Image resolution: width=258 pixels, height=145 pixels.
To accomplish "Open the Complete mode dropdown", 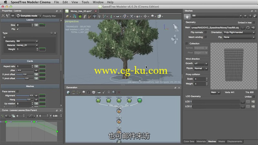I will click(29, 16).
